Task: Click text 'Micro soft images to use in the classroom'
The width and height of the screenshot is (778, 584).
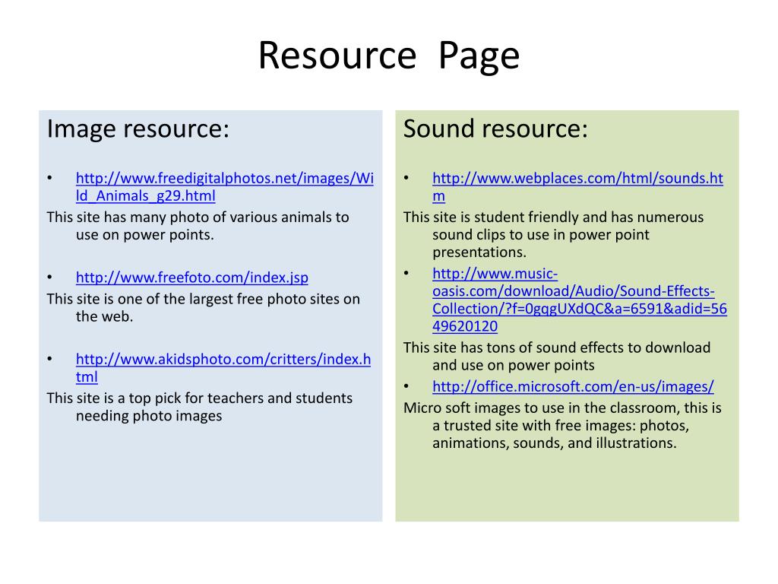Action: point(541,408)
